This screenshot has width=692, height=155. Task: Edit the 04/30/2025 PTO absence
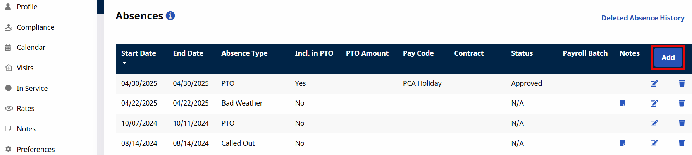click(x=654, y=83)
